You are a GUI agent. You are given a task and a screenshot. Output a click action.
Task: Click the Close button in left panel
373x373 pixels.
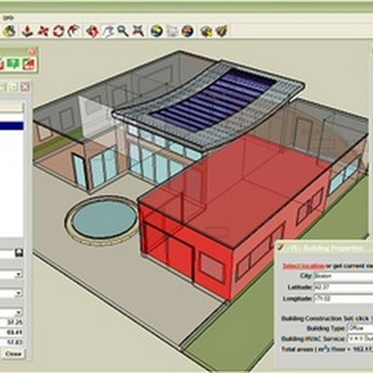[x=14, y=354]
